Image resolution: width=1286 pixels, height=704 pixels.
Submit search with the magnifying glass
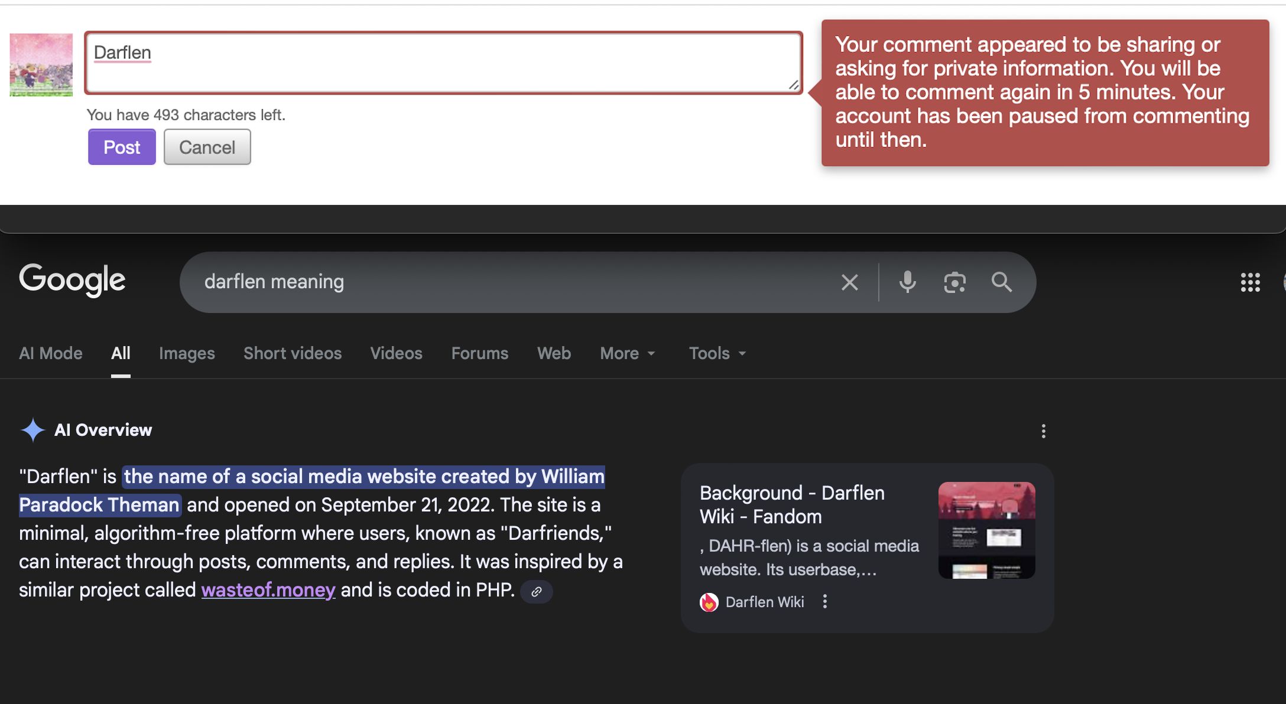1002,282
